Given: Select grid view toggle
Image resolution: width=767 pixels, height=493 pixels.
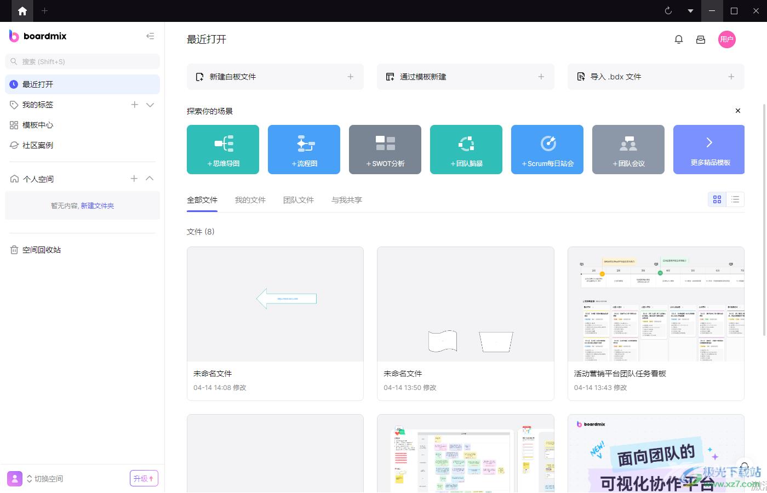Looking at the screenshot, I should tap(717, 199).
